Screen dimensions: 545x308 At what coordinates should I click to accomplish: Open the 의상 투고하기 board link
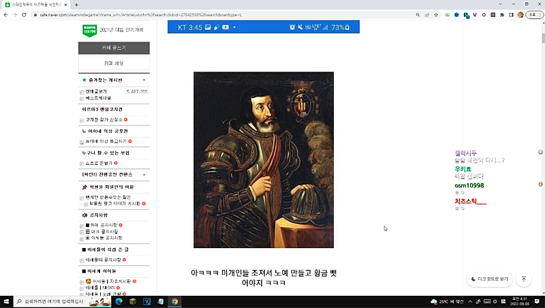pyautogui.click(x=106, y=141)
